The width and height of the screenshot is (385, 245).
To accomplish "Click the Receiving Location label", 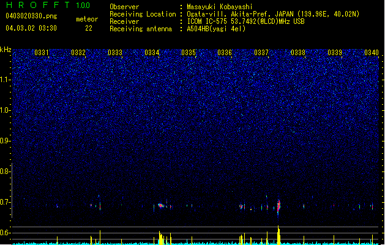I will (x=143, y=14).
